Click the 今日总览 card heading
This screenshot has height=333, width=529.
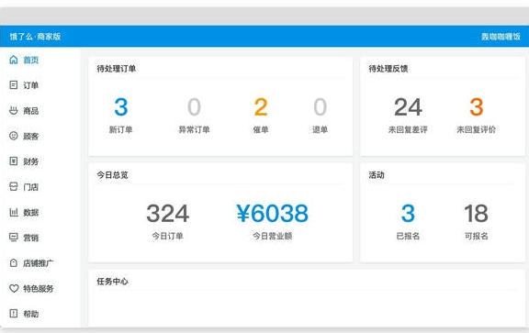[112, 175]
